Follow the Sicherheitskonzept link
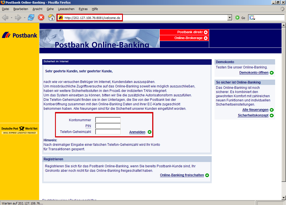The width and height of the screenshot is (286, 205). (253, 115)
